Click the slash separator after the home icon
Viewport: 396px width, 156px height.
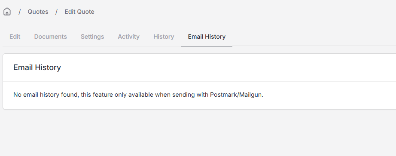(x=19, y=12)
